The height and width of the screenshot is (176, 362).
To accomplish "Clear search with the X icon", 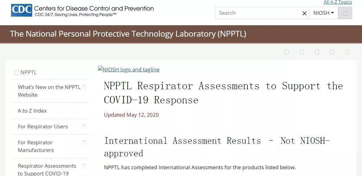I will click(304, 13).
